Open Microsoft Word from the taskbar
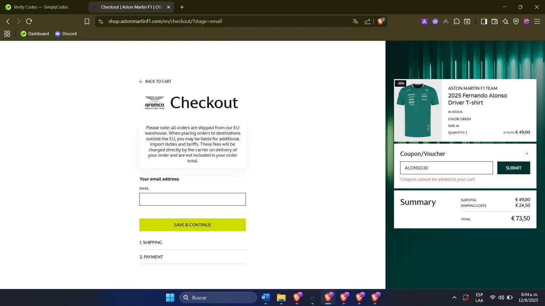 266,298
